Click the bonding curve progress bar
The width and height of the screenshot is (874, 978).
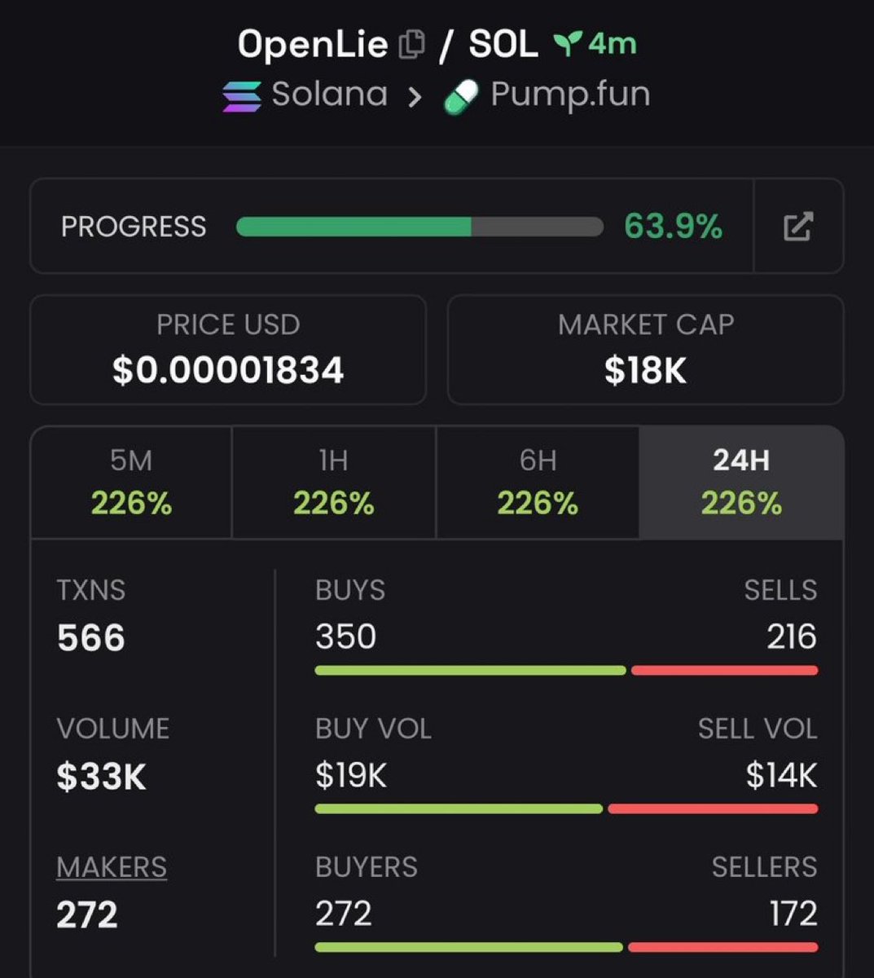coord(419,227)
